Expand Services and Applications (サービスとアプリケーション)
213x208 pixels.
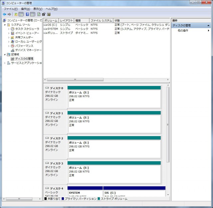click(x=5, y=63)
